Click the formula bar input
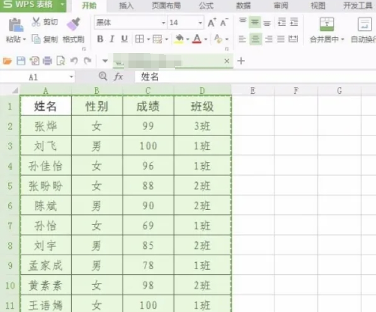376x312 pixels. [255, 77]
